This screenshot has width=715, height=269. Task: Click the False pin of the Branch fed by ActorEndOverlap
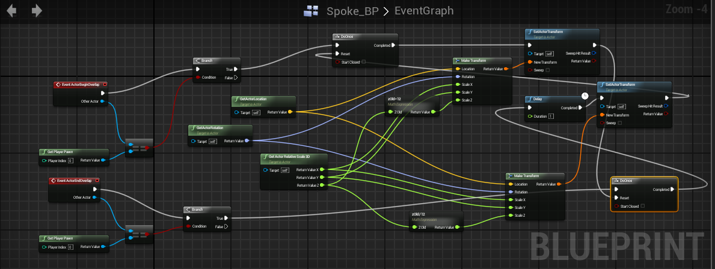coord(226,226)
